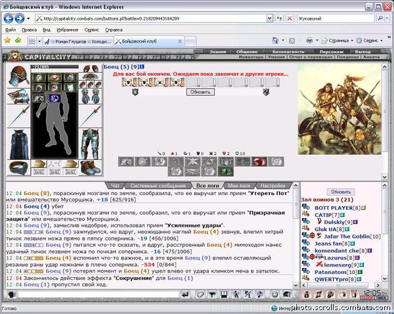The height and width of the screenshot is (314, 394).
Task: Open the Файл menu
Action: click(11, 30)
